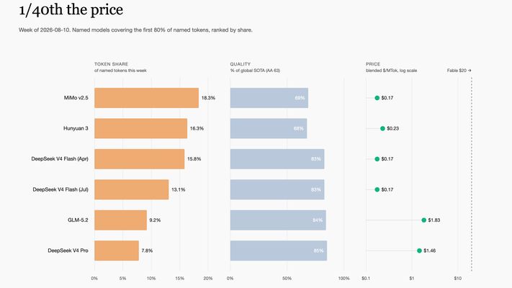Click the QUALITY column header

(x=241, y=64)
